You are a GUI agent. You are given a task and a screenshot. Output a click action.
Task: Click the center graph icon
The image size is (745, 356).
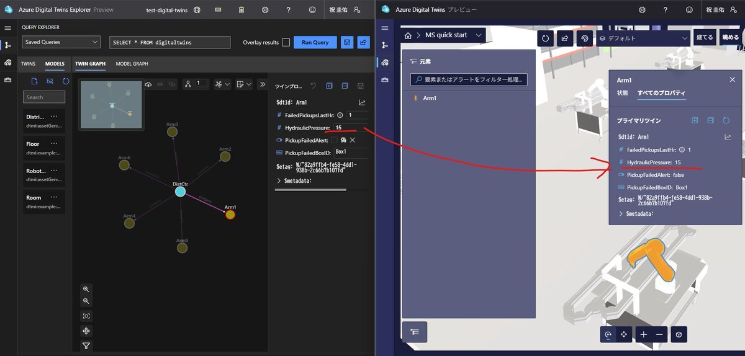tap(86, 331)
